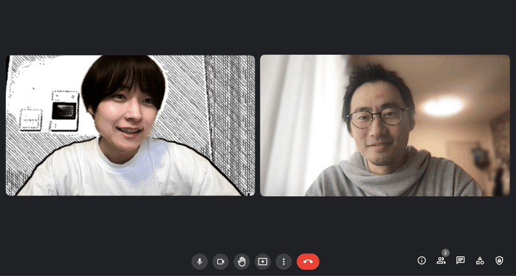The height and width of the screenshot is (276, 516).
Task: Leave the call with red button
Action: [308, 262]
